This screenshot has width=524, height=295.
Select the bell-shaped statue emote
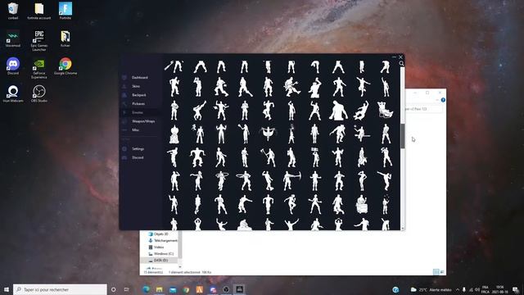(x=174, y=134)
